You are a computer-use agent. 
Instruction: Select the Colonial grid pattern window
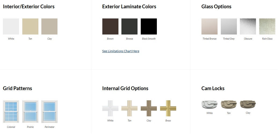coord(11,112)
